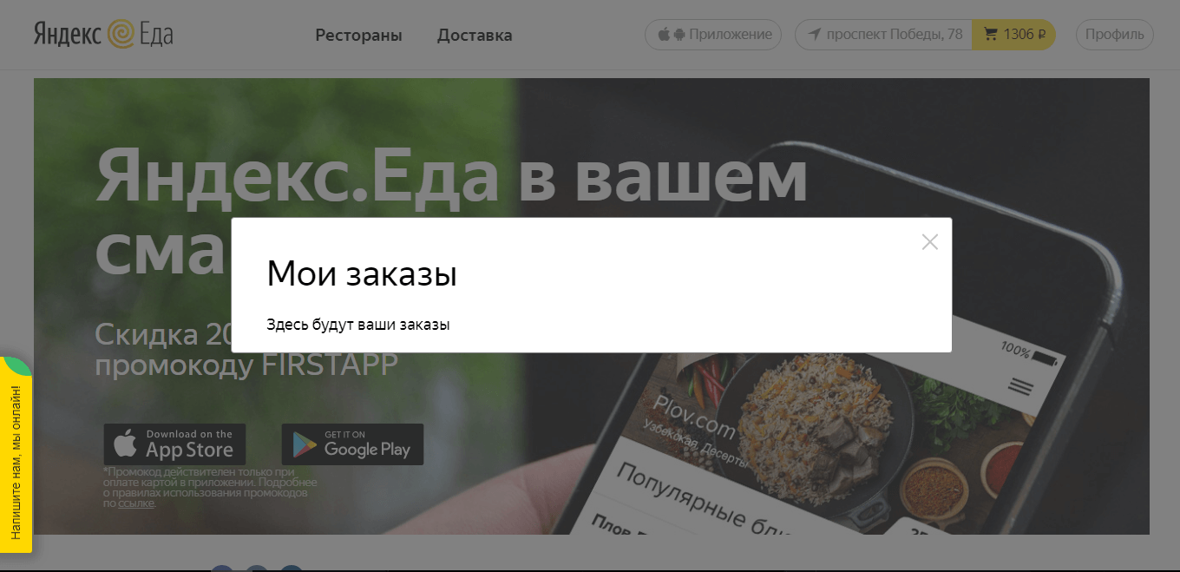Click the Apple icon beside Приложение
The image size is (1180, 572).
[664, 35]
